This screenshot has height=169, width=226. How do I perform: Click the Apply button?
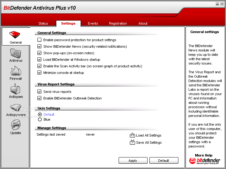[133, 161]
